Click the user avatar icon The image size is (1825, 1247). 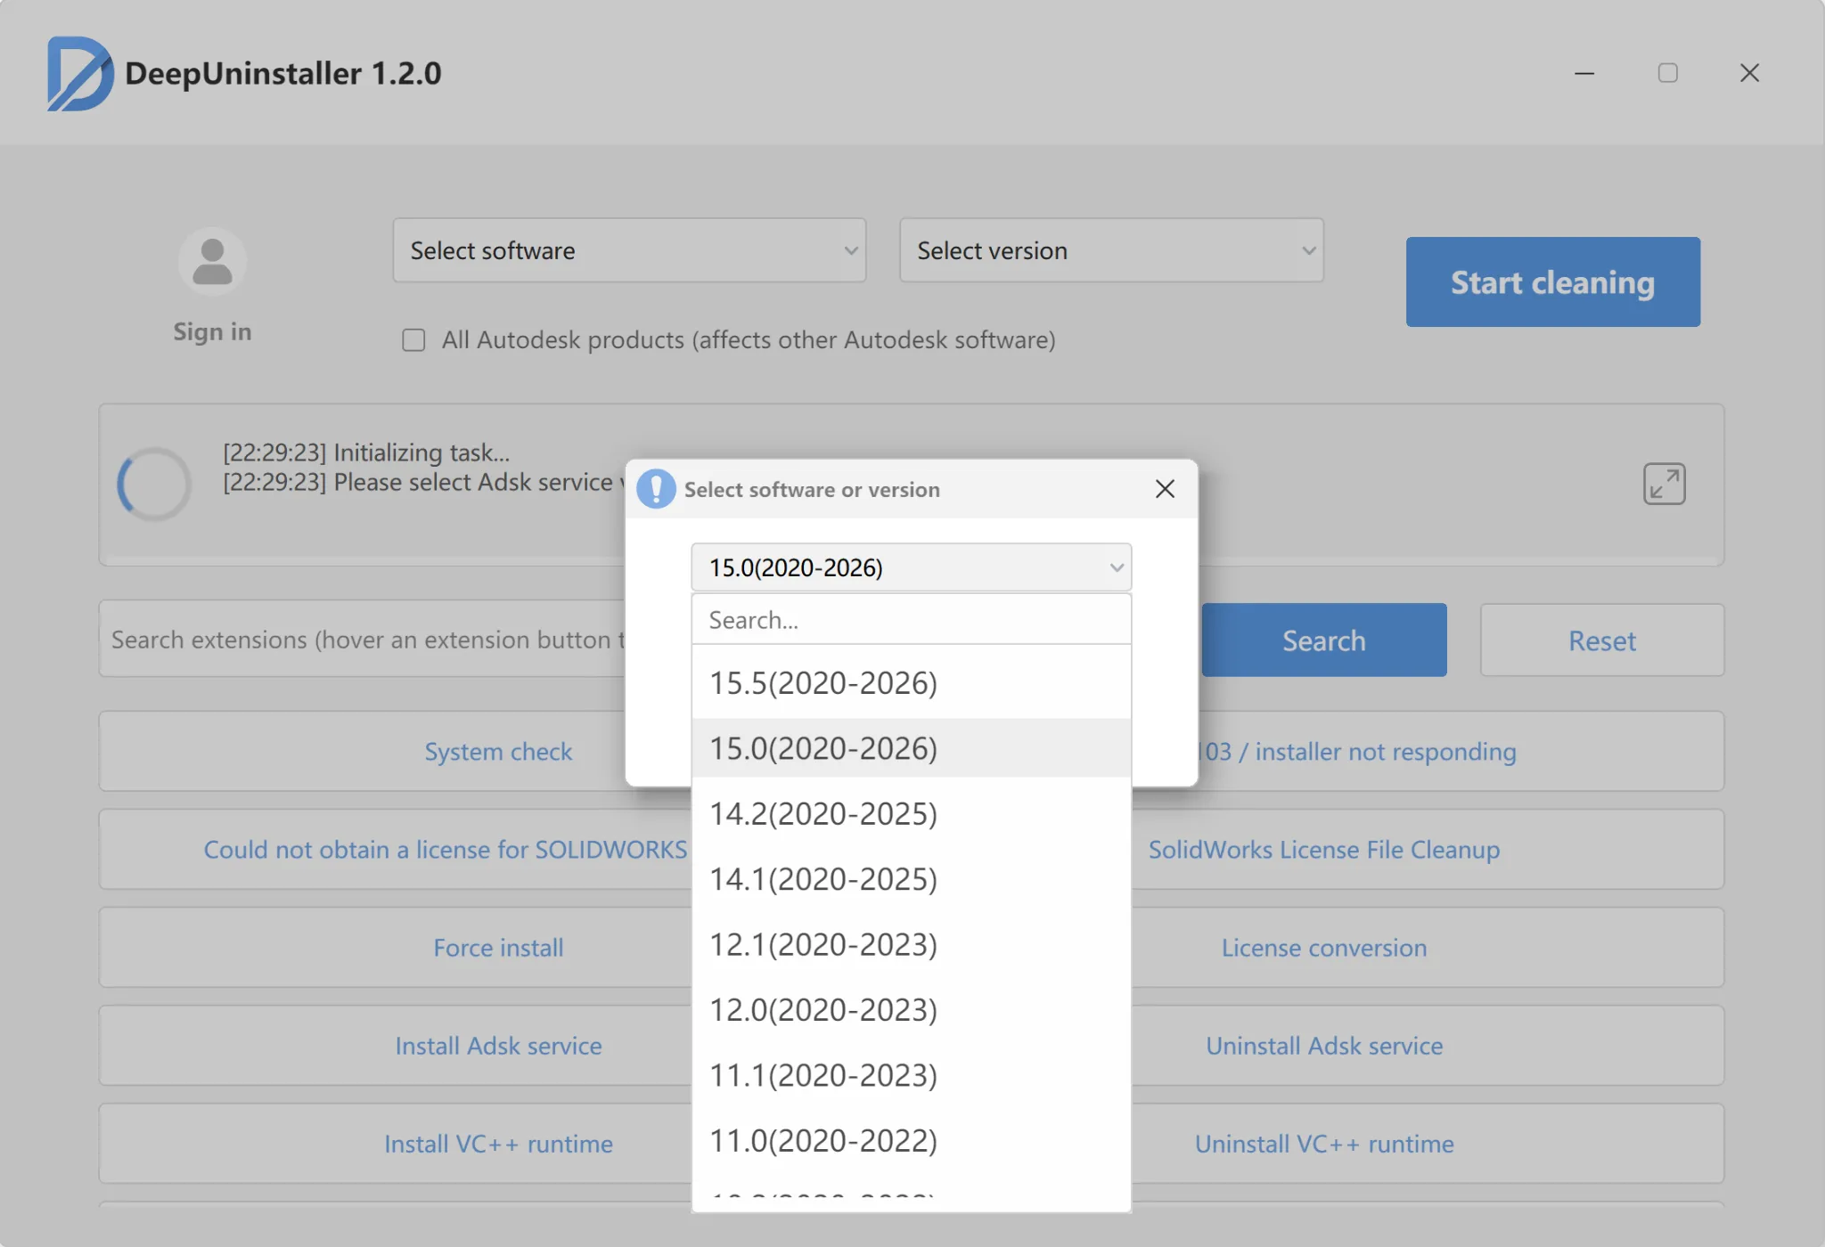(212, 261)
